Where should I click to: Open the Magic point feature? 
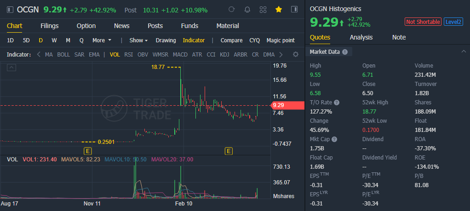281,40
